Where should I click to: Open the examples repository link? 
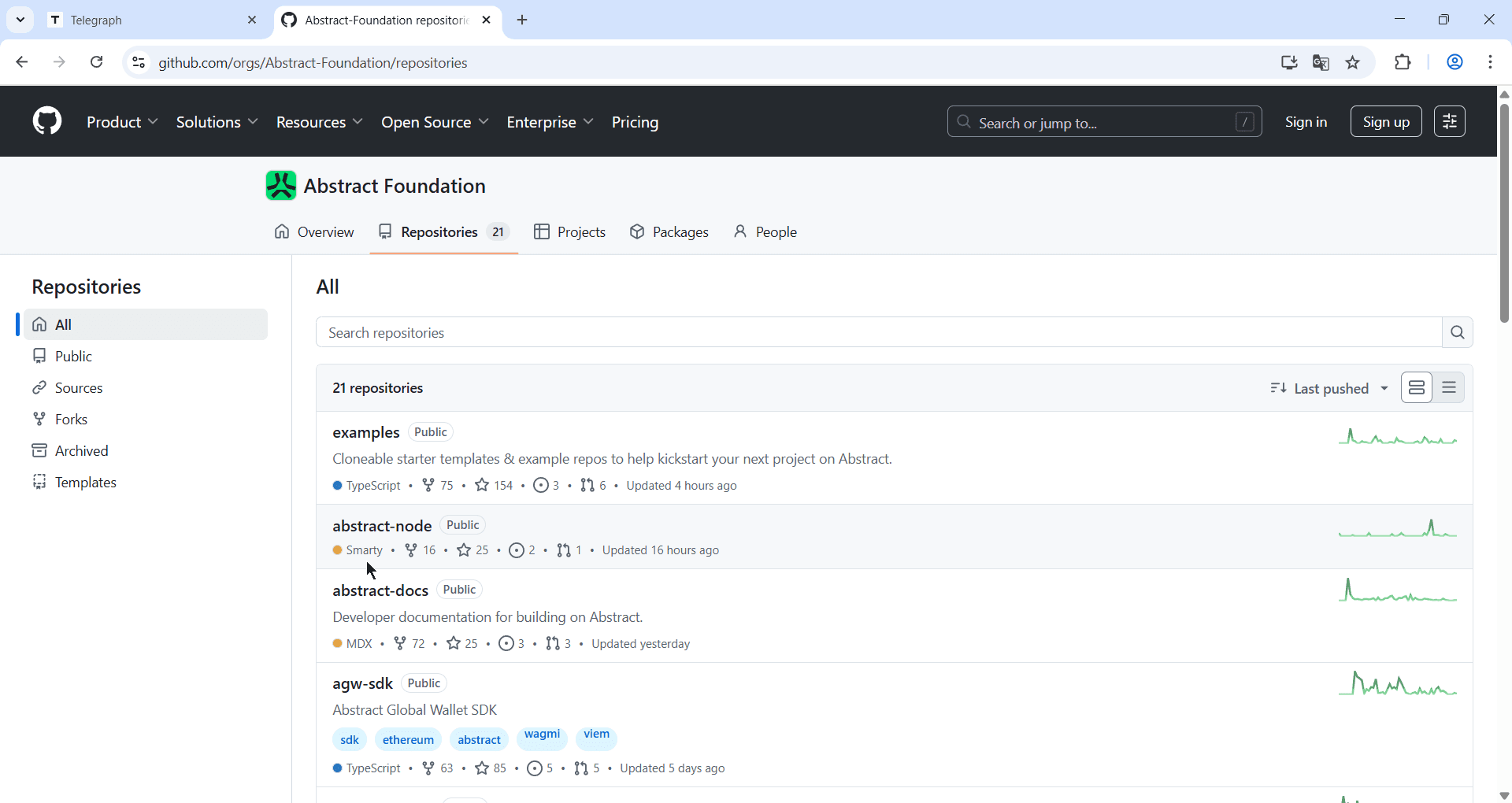(366, 433)
